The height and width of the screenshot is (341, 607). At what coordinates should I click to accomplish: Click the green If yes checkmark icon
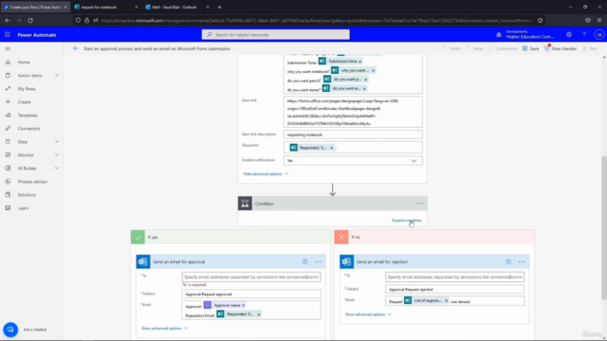click(138, 237)
